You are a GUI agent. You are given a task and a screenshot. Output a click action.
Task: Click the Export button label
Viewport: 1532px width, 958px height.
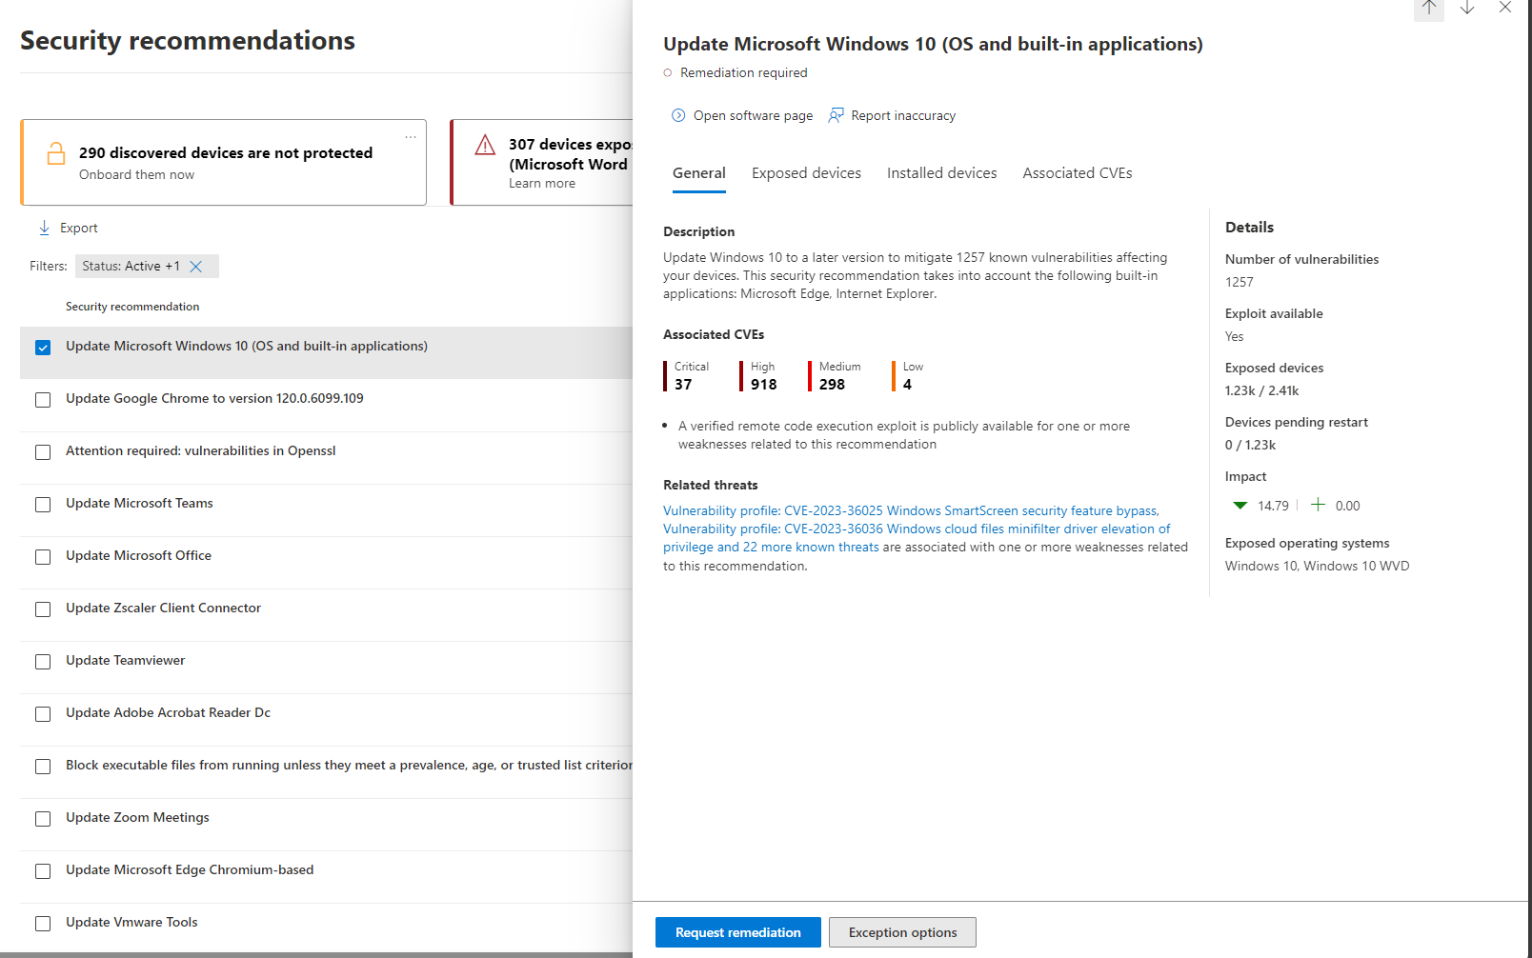pos(79,228)
